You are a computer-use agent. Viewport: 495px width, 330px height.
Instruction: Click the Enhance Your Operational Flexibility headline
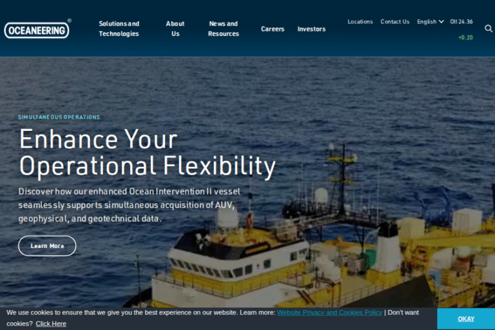147,153
